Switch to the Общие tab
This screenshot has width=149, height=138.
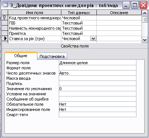tap(21, 56)
